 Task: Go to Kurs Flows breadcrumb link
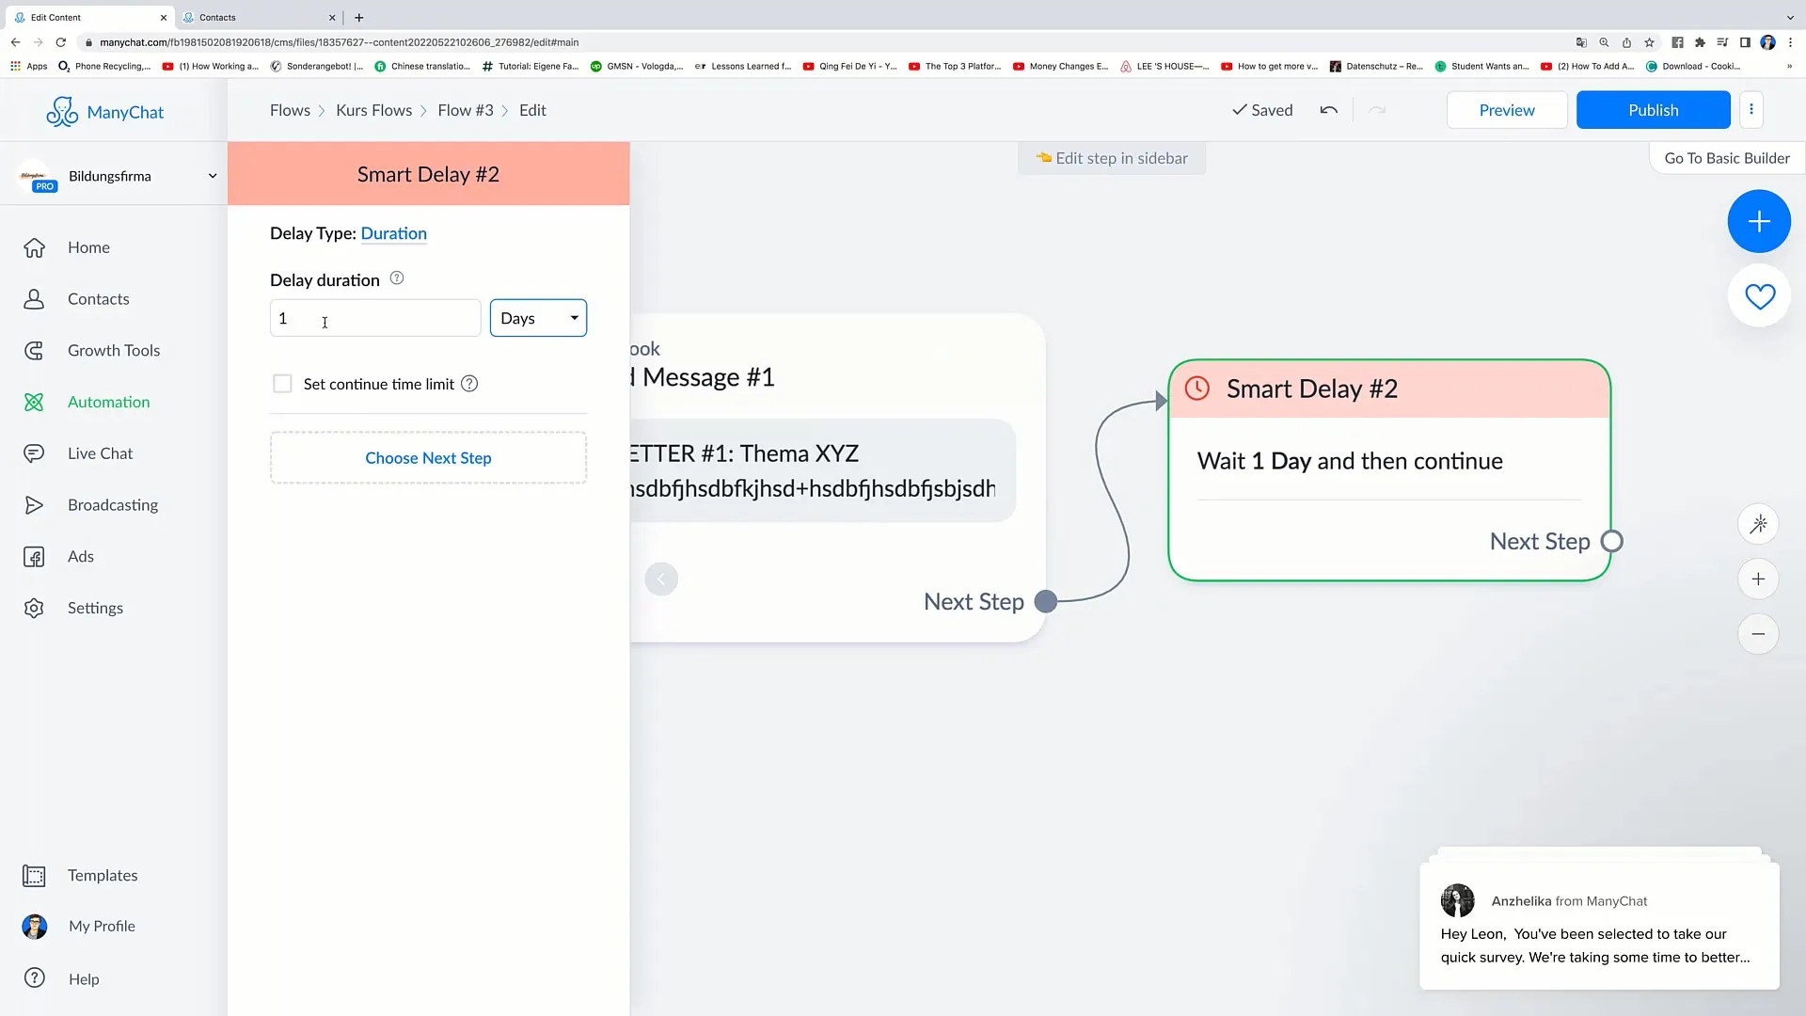click(x=373, y=110)
